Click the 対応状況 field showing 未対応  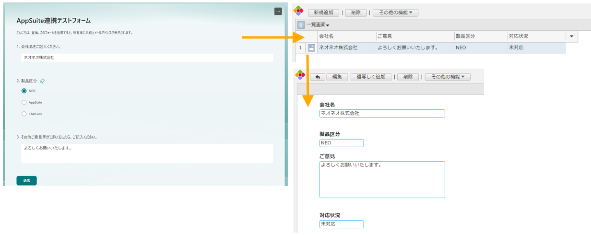342,224
